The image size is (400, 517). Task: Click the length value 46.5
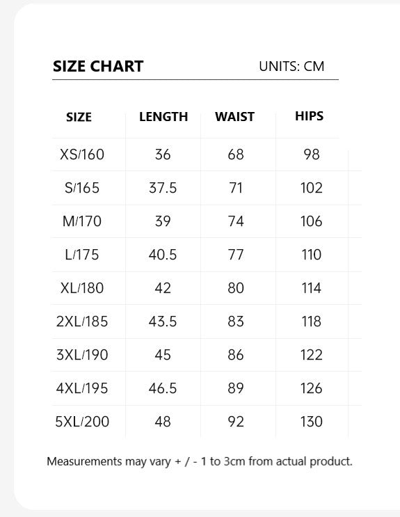click(x=163, y=388)
